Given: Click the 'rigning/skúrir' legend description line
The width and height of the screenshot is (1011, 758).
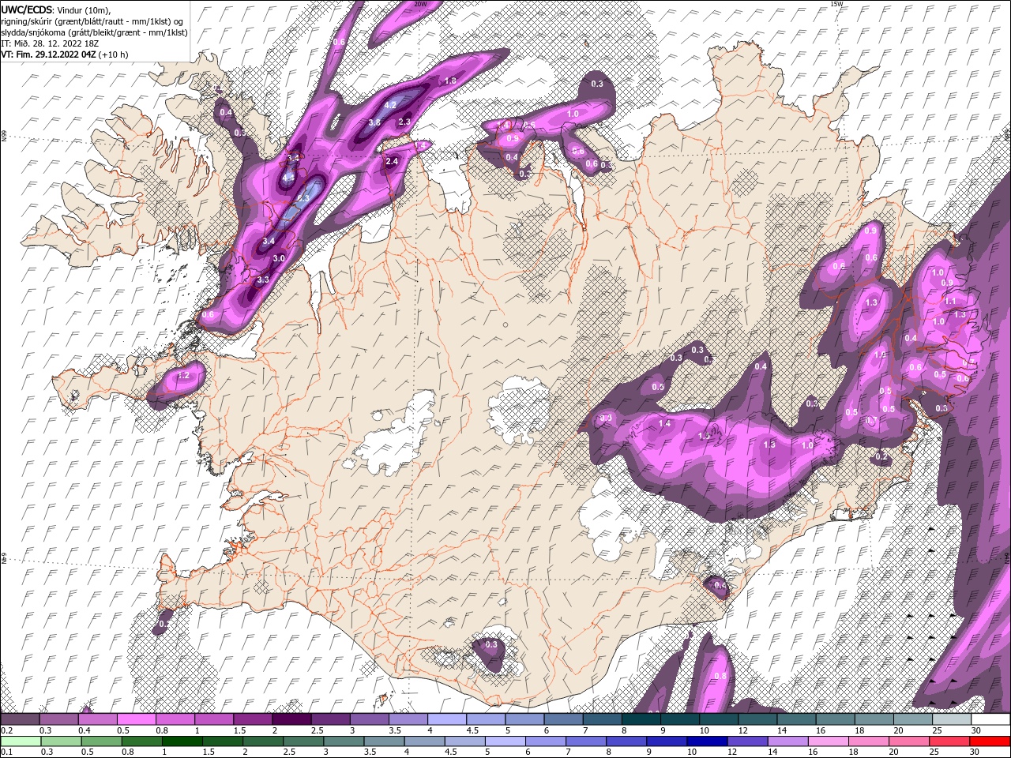Looking at the screenshot, I should click(x=93, y=21).
